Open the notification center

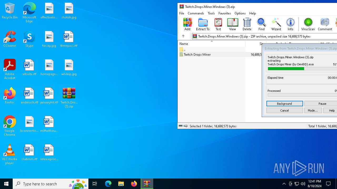[x=328, y=184]
